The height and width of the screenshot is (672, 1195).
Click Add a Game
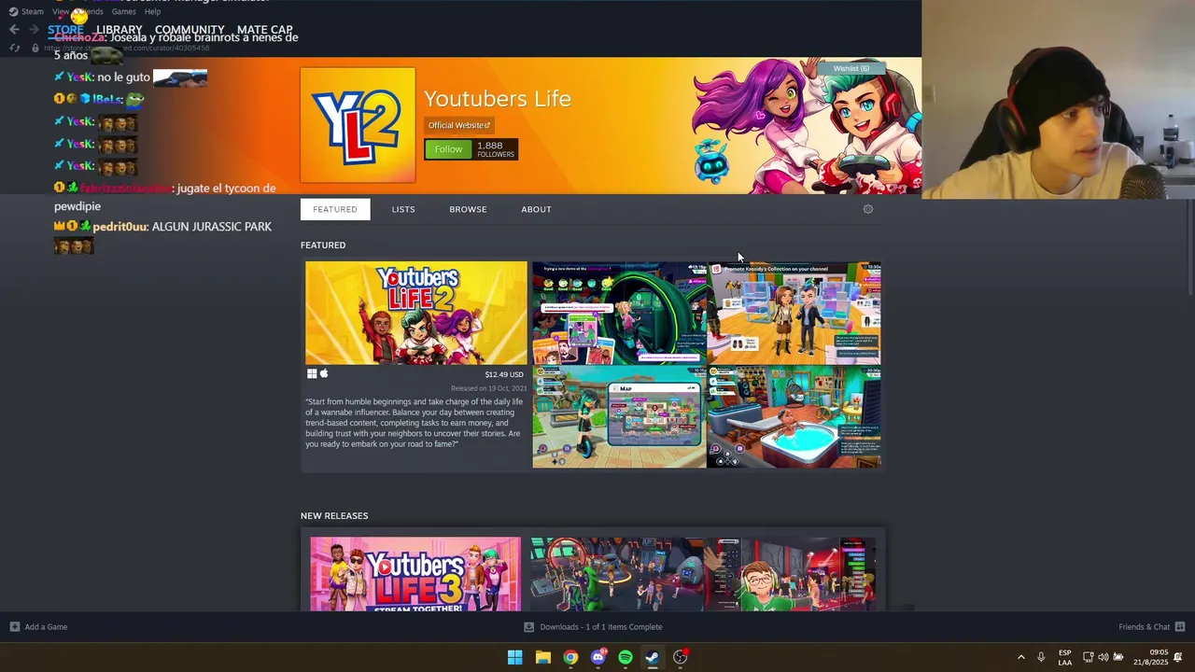tap(38, 627)
